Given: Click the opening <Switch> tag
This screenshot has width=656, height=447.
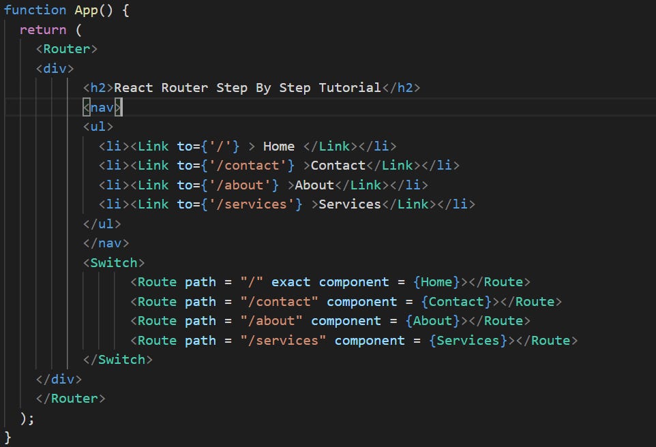Looking at the screenshot, I should tap(113, 263).
